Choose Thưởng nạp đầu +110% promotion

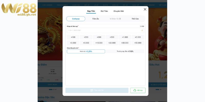click(125, 51)
